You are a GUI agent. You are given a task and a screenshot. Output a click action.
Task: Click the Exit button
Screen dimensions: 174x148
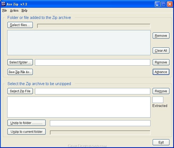tap(161, 142)
